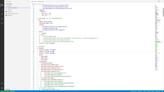Open the Accounts menu in the activity bar

[2, 83]
